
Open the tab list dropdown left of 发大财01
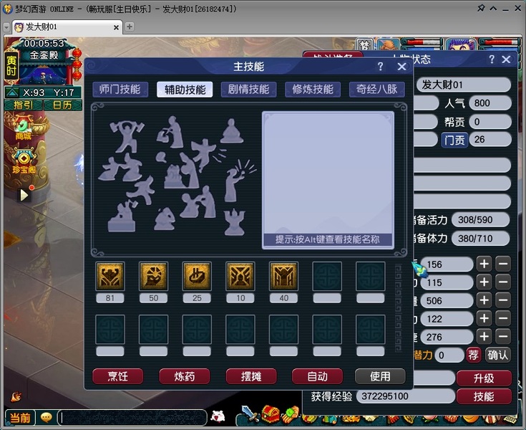(x=6, y=27)
